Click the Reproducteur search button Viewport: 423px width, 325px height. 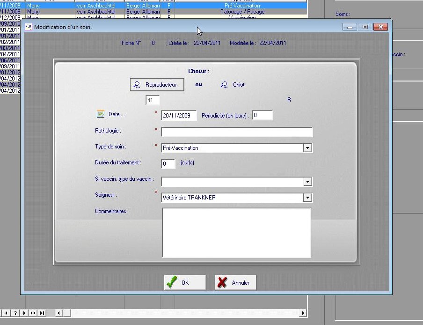click(x=157, y=85)
